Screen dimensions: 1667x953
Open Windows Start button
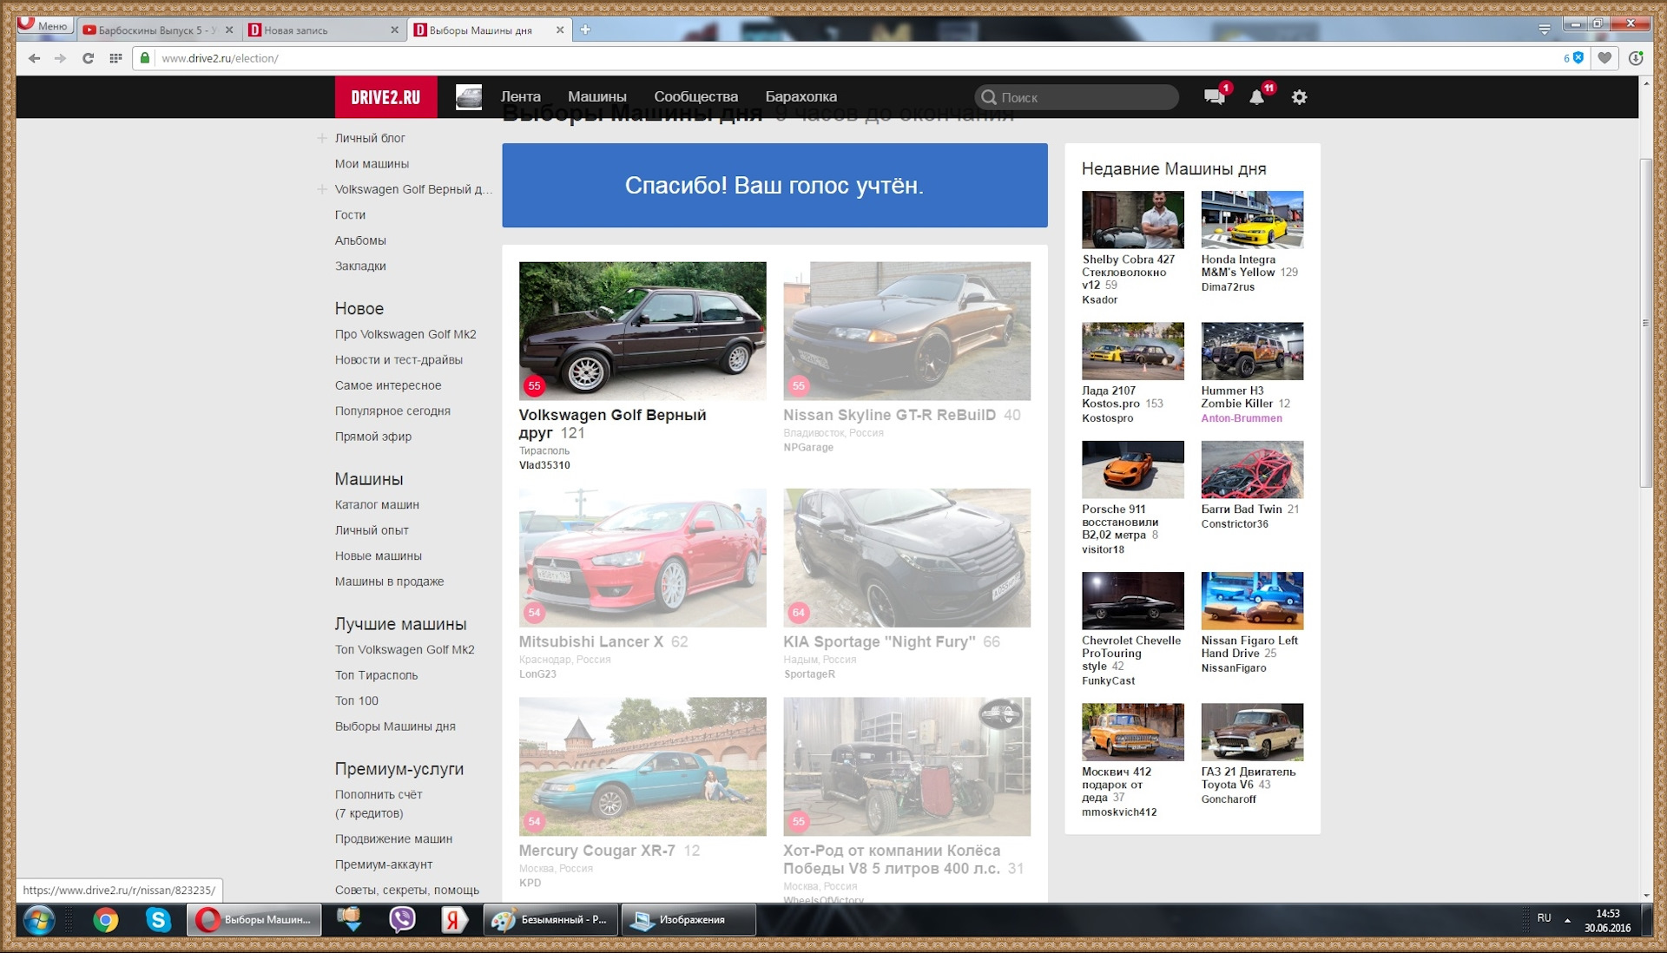[39, 919]
